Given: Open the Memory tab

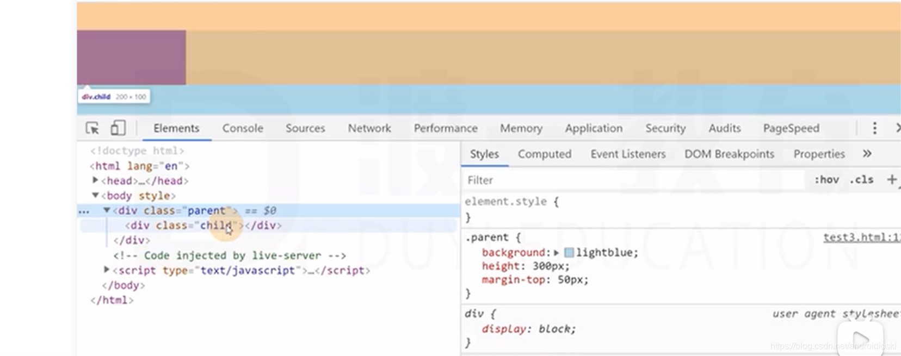Looking at the screenshot, I should point(521,128).
